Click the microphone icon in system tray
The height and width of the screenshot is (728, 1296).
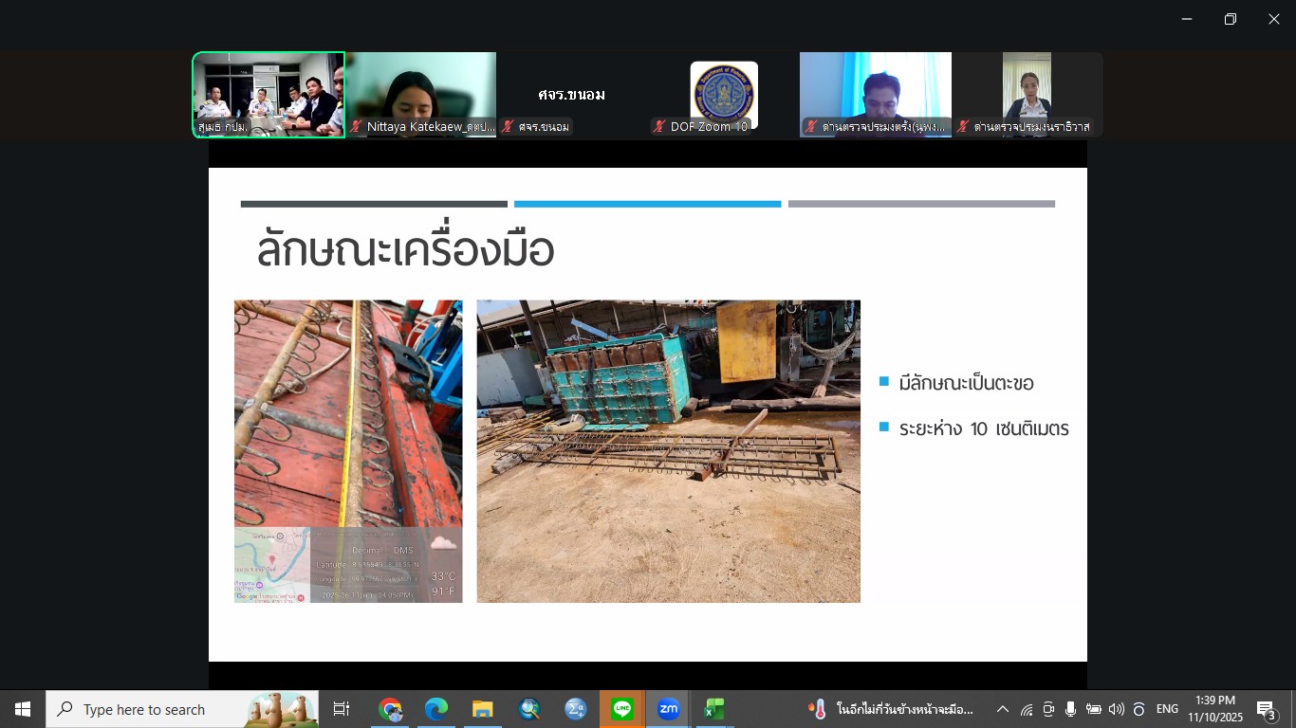coord(1071,709)
